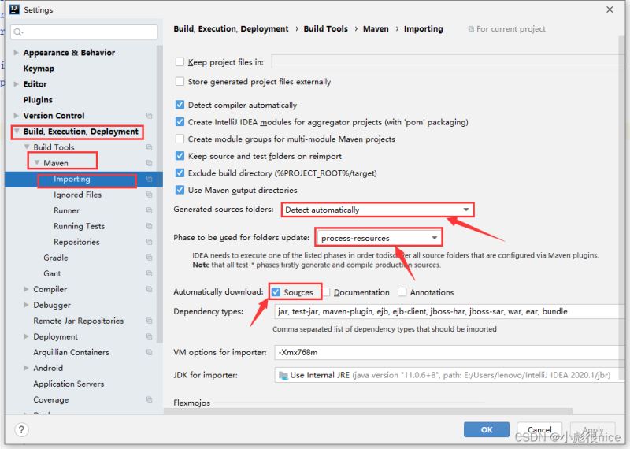
Task: Expand the Editor tree node
Action: tap(16, 84)
